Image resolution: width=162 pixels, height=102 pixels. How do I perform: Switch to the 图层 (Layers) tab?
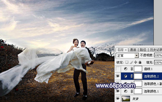(x=120, y=50)
